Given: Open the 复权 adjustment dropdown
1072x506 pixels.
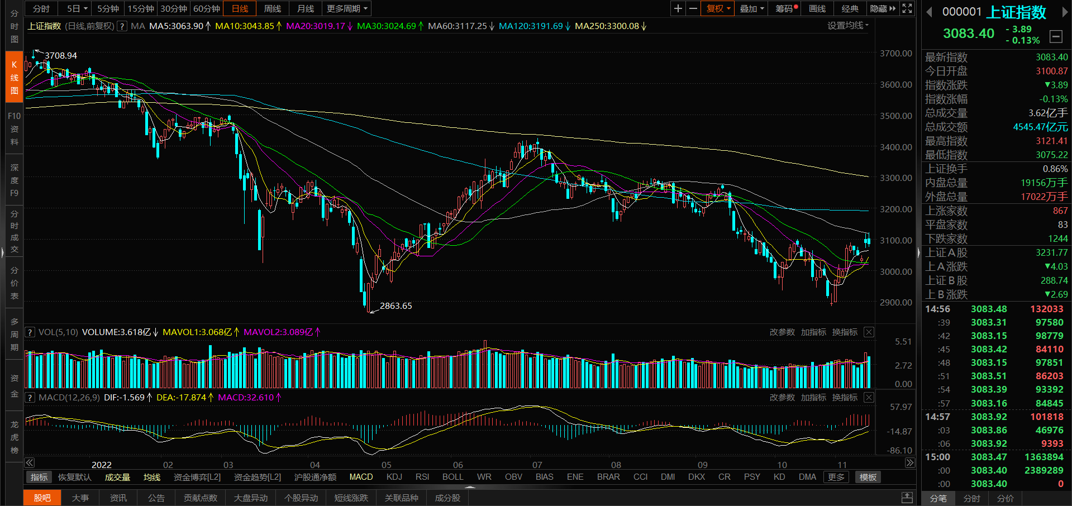Looking at the screenshot, I should pos(718,8).
